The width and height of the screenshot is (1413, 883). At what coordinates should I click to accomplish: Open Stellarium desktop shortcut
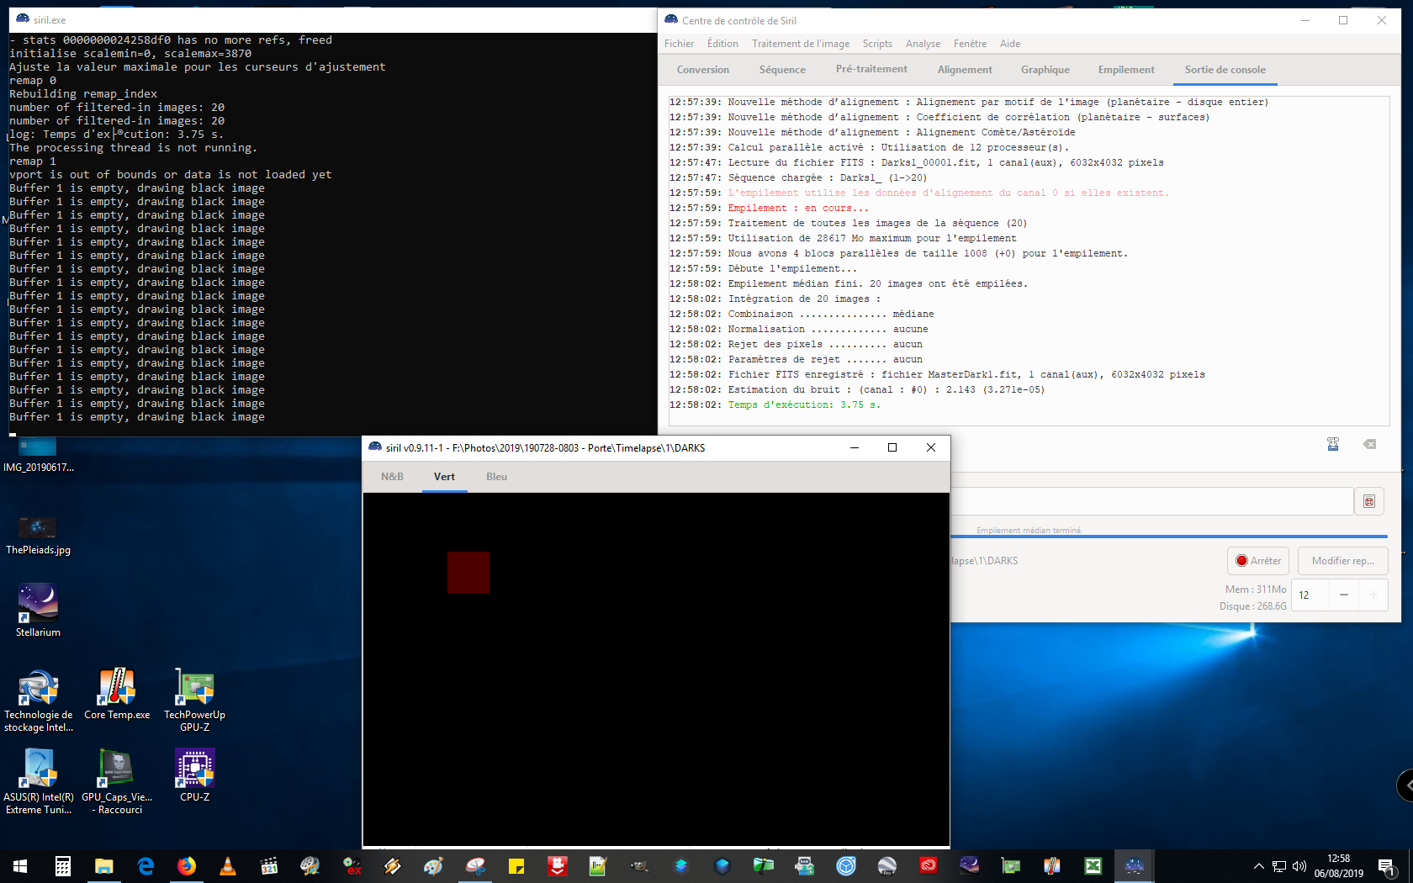tap(38, 610)
